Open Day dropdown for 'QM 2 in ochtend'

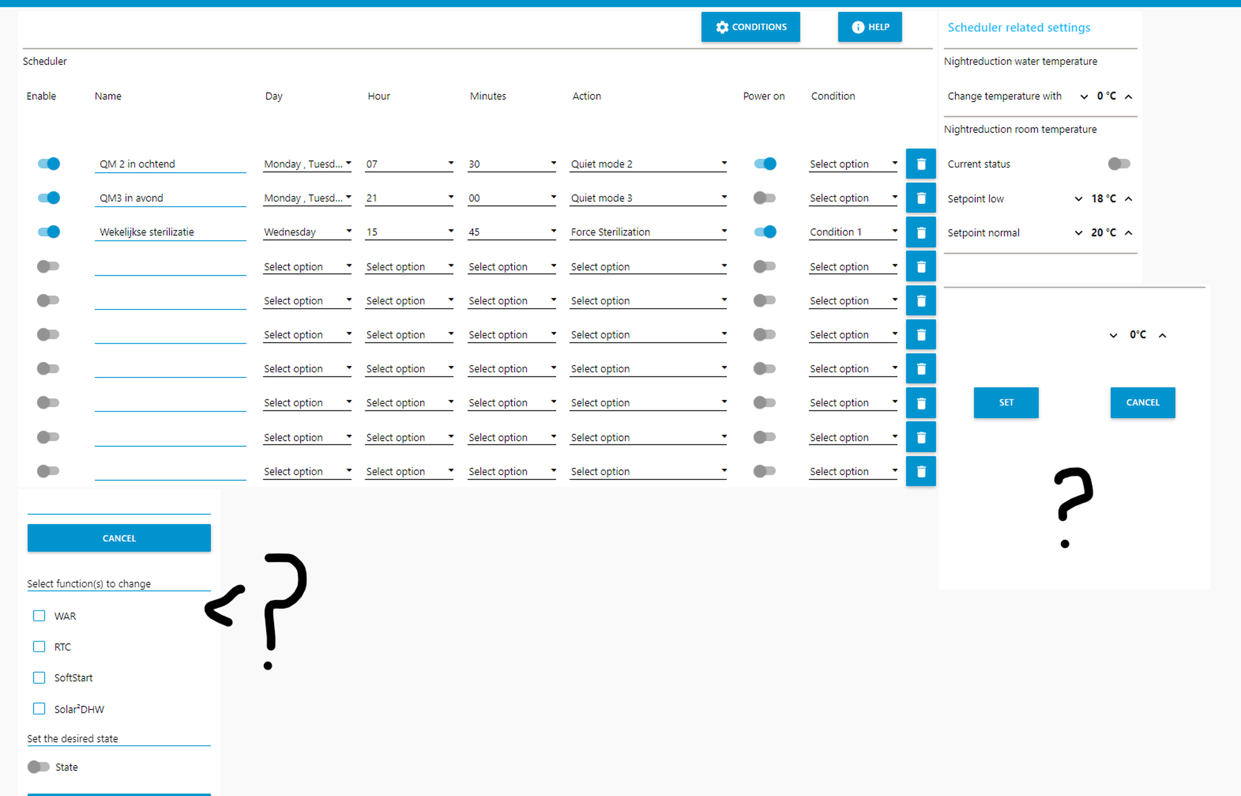click(x=307, y=164)
